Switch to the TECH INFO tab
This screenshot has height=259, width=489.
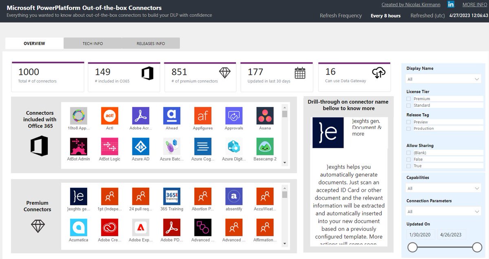click(x=93, y=43)
